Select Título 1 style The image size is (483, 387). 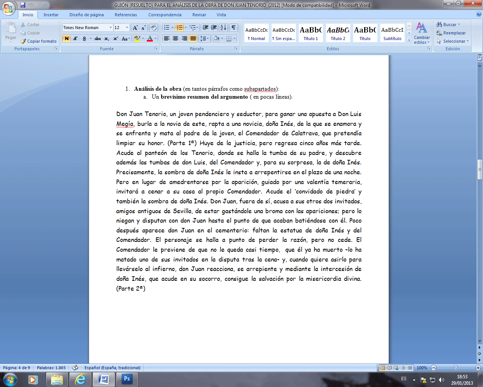(311, 33)
